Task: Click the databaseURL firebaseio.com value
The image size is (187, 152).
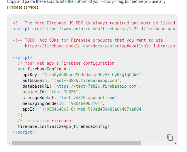Action: click(x=96, y=86)
